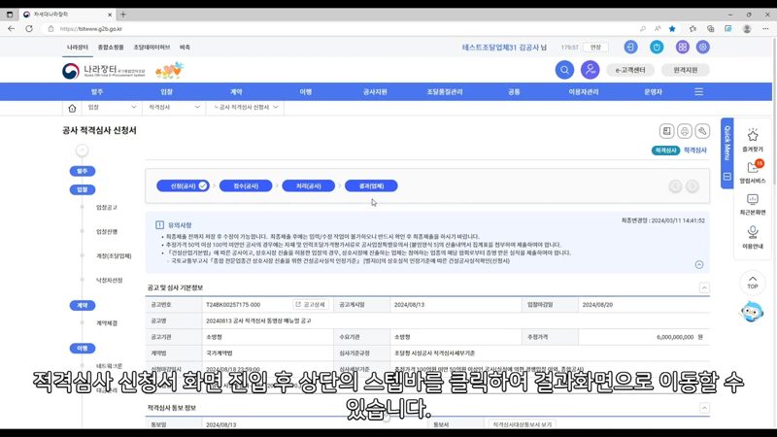Click next-step arrow in step bar
777x437 pixels.
tap(693, 186)
